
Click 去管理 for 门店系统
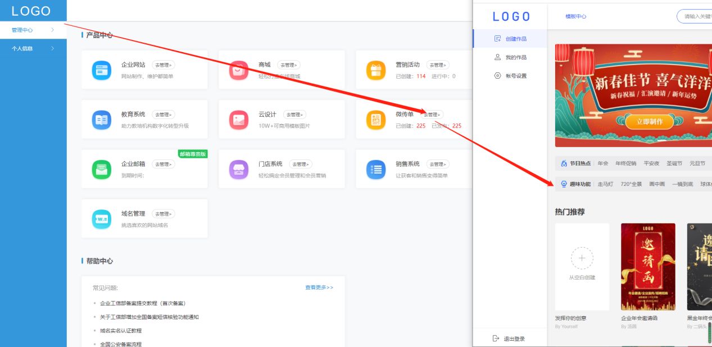point(301,164)
